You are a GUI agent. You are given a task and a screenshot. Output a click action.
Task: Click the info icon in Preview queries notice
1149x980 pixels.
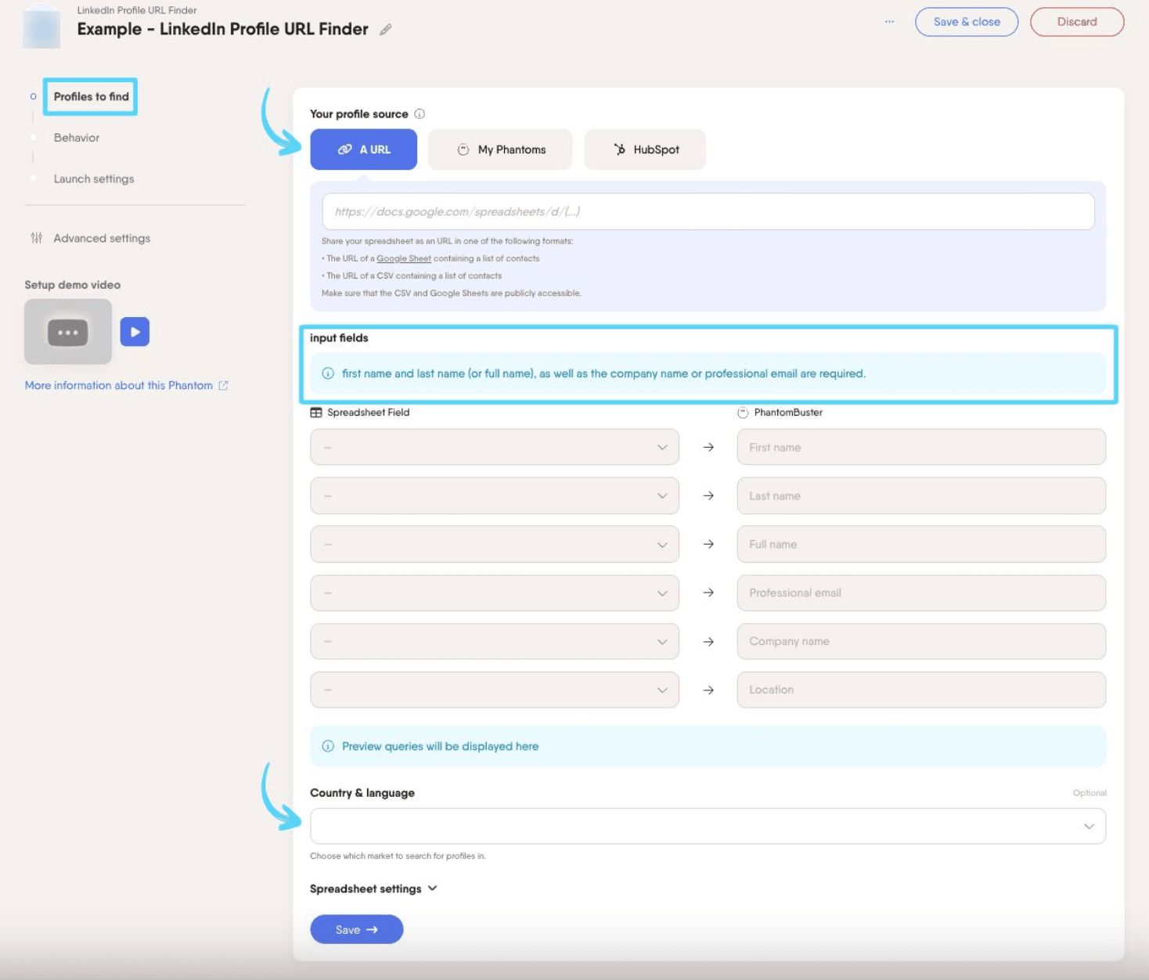click(328, 746)
